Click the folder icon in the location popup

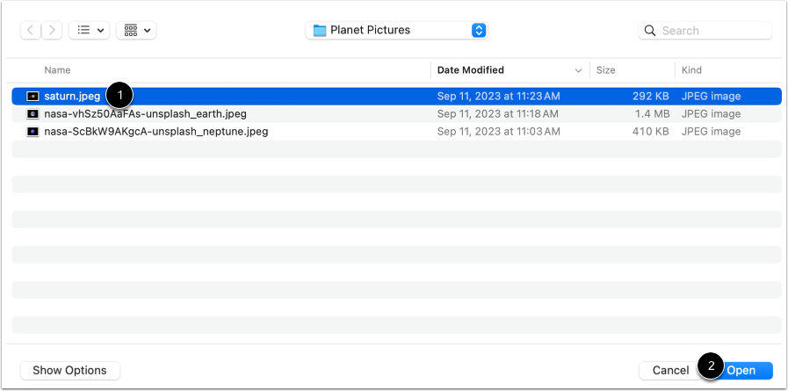[320, 31]
